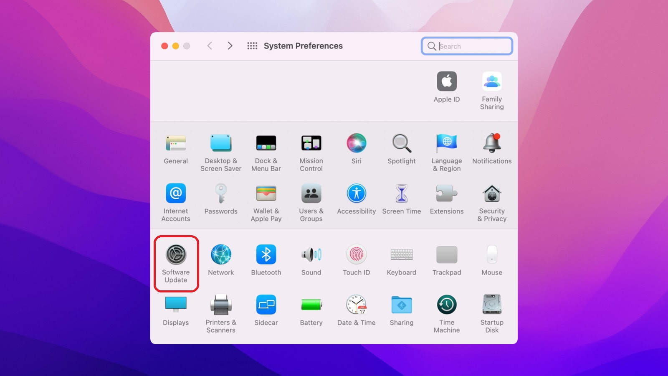Click the back navigation arrow

(210, 46)
